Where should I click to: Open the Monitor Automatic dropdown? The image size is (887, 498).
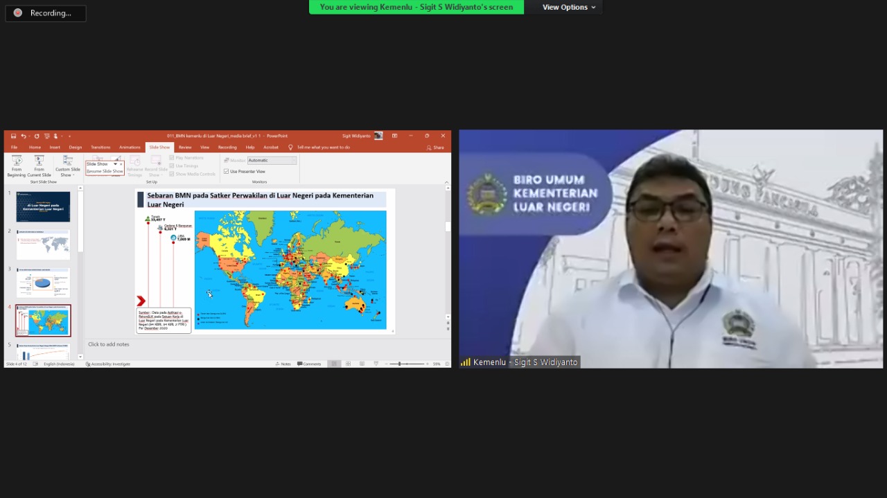(x=272, y=161)
